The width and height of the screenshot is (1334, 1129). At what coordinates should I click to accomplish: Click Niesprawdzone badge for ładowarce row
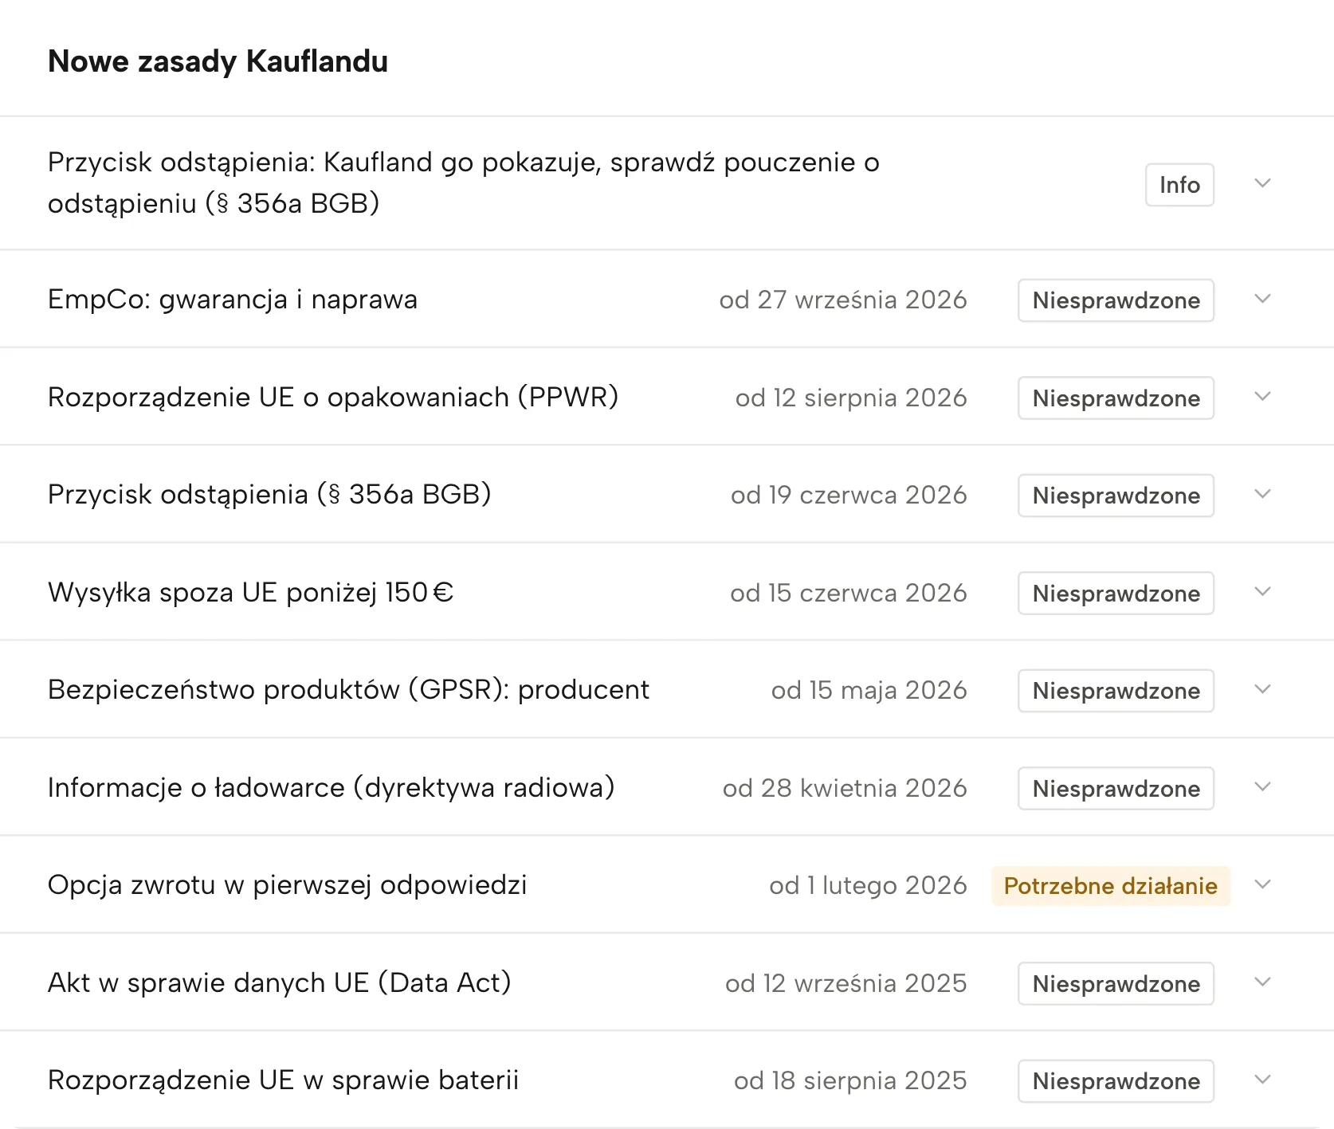(1116, 788)
